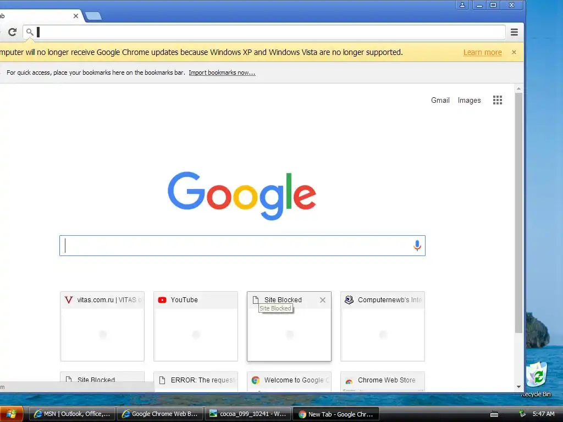
Task: Click the Chrome profile user icon
Action: point(462,5)
